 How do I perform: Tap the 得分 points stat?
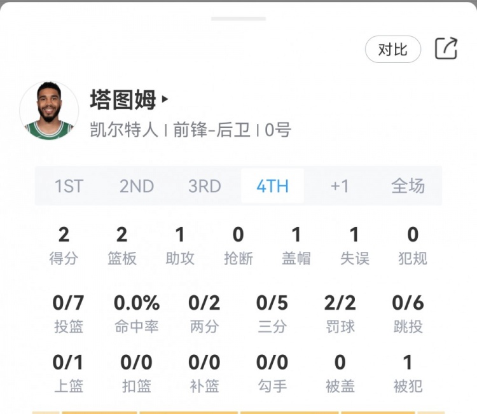[64, 245]
